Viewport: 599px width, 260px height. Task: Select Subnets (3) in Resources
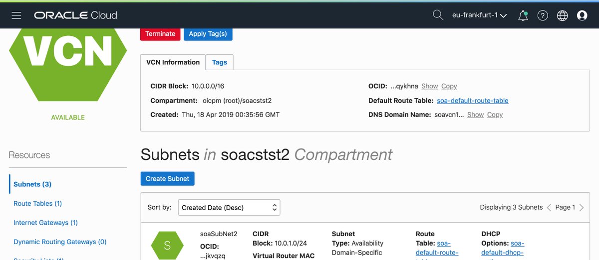click(x=32, y=184)
